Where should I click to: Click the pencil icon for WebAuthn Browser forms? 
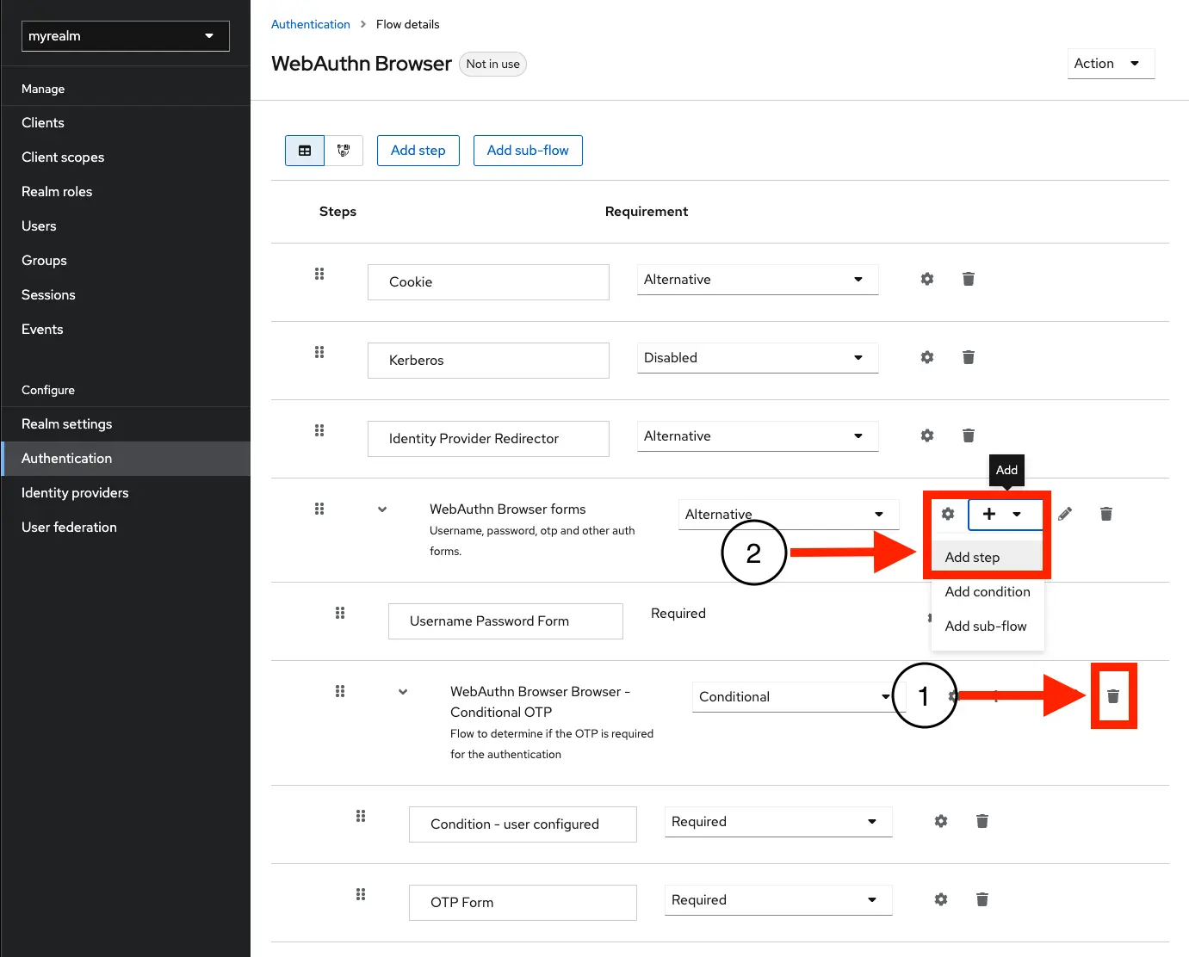(x=1065, y=514)
